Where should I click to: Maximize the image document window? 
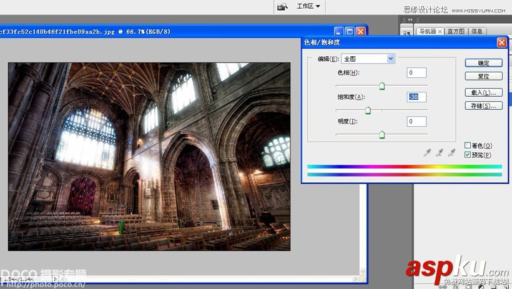point(350,31)
